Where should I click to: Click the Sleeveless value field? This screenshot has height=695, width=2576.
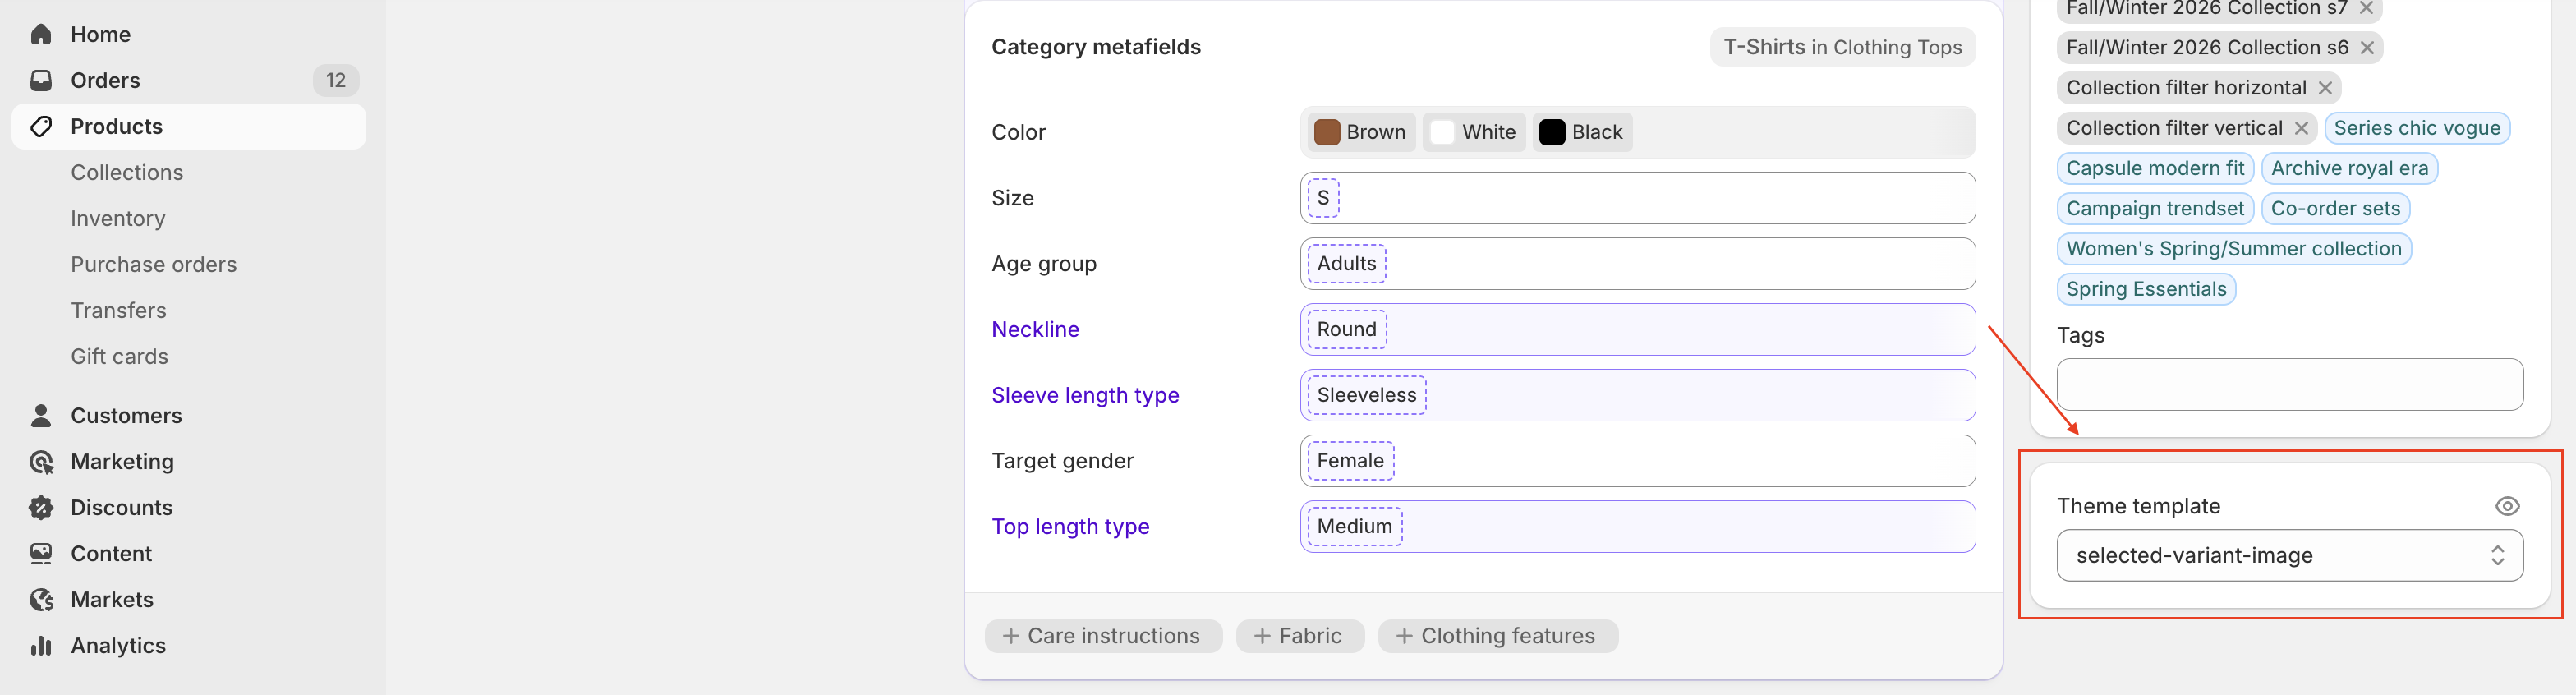[x=1637, y=395]
